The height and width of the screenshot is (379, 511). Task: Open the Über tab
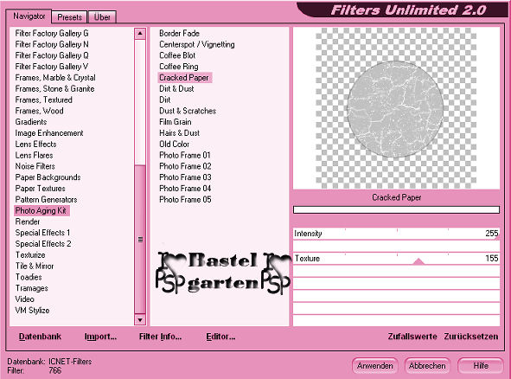tap(102, 17)
